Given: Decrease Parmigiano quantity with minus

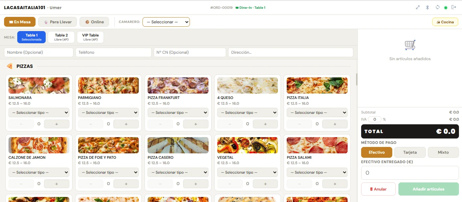Looking at the screenshot, I should 91,124.
